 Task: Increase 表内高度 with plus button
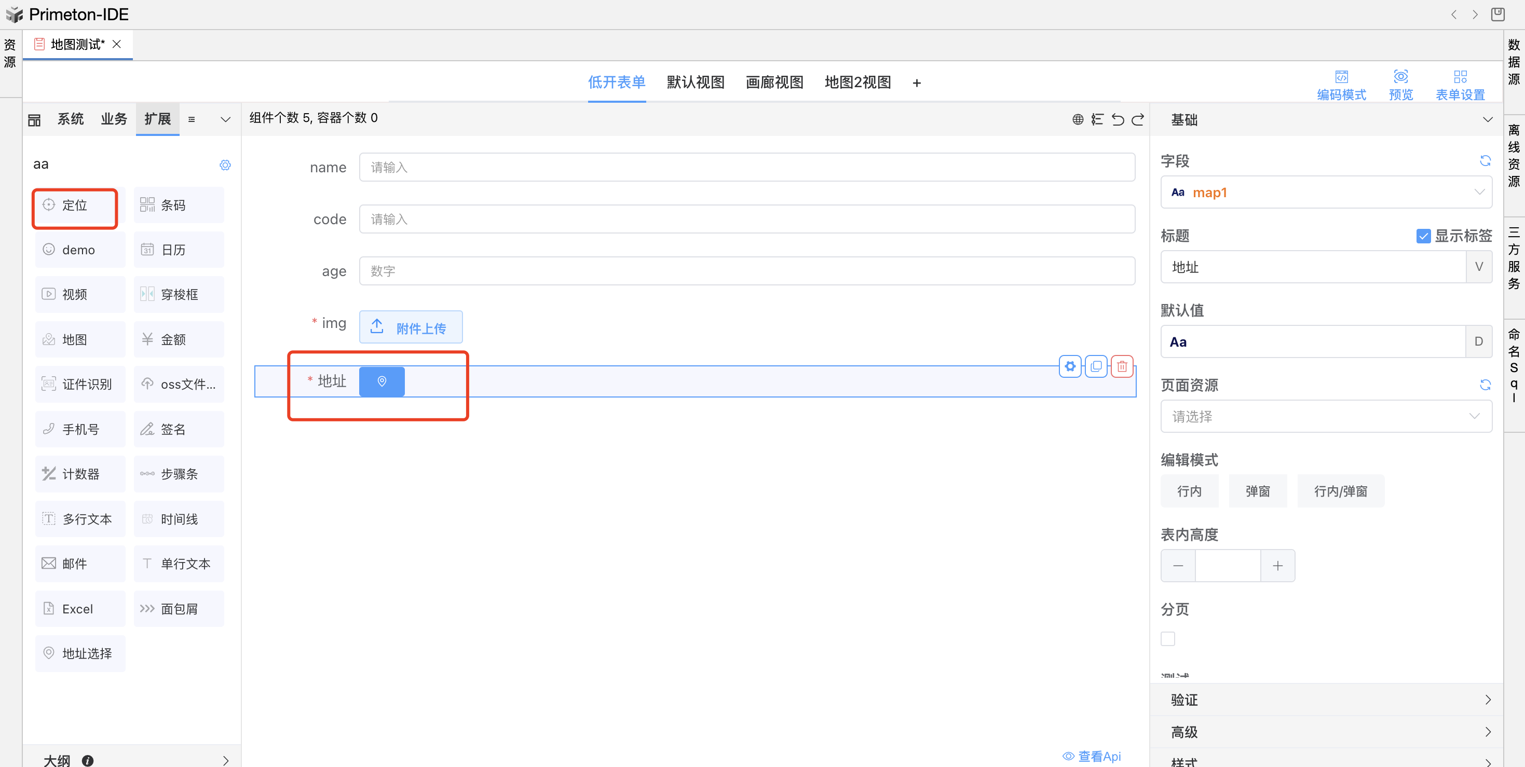point(1277,566)
